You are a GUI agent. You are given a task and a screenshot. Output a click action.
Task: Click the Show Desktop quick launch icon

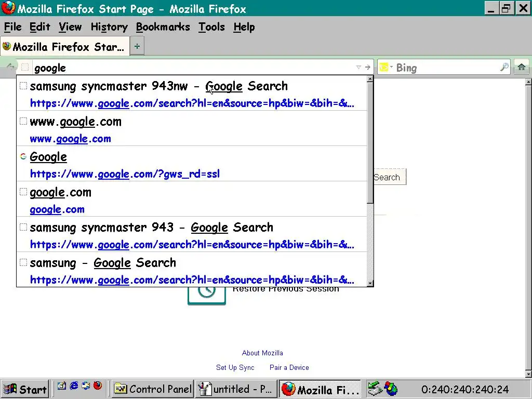[x=61, y=386]
